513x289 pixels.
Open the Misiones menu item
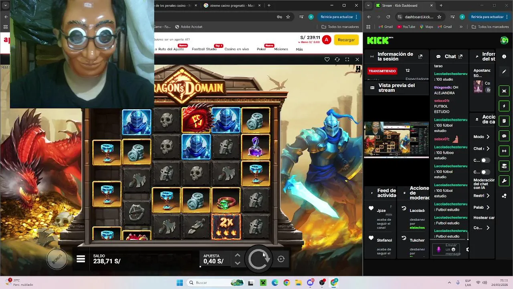point(281,49)
